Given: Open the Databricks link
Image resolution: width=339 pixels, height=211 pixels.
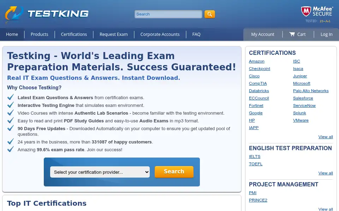Looking at the screenshot, I should (x=259, y=91).
